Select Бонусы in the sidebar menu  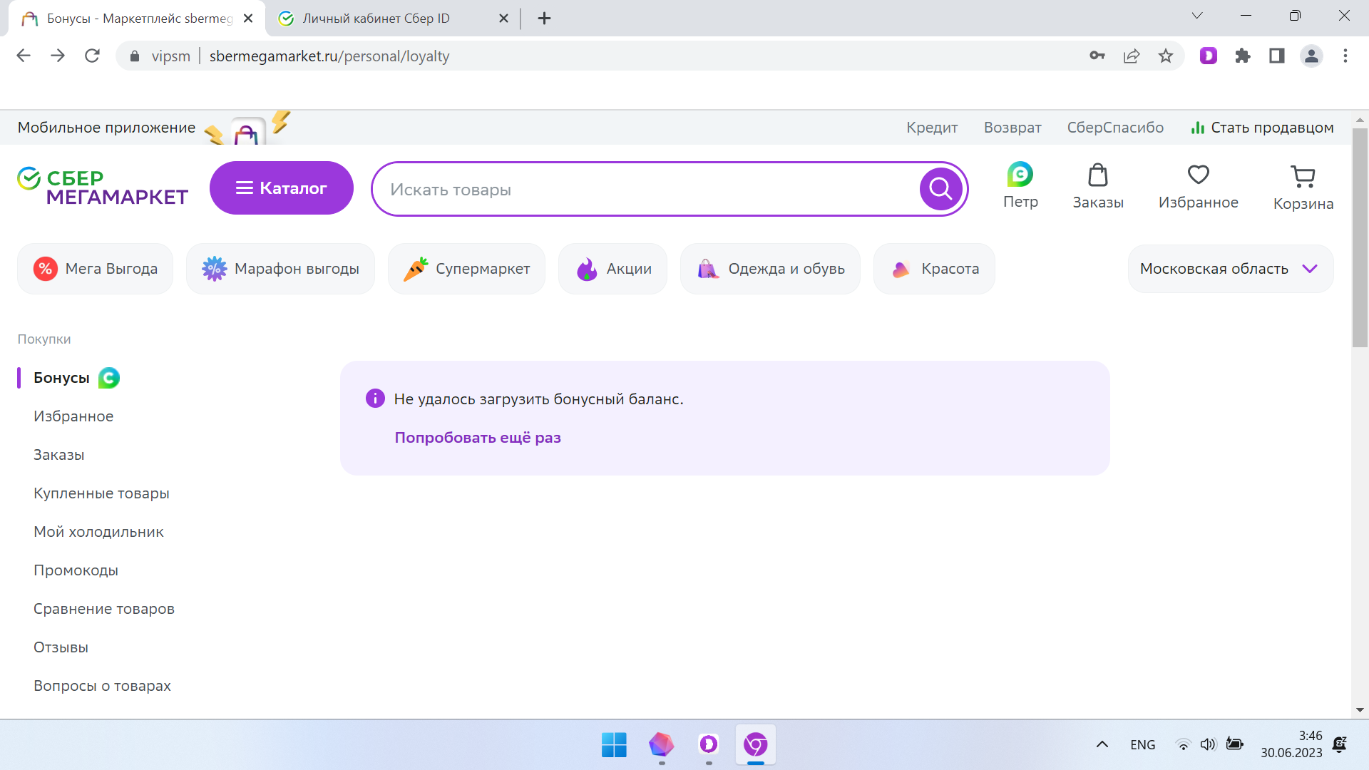(61, 378)
